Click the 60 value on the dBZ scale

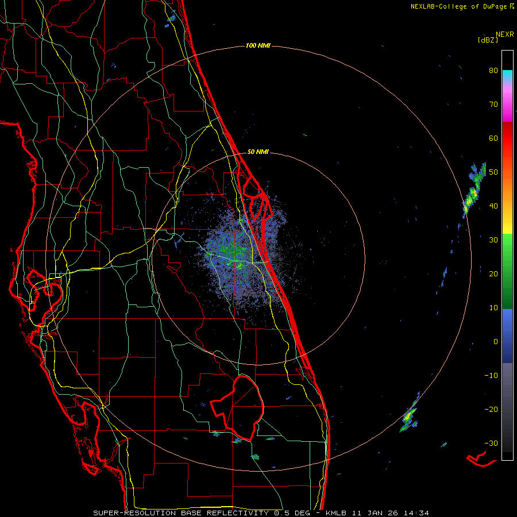[x=493, y=138]
